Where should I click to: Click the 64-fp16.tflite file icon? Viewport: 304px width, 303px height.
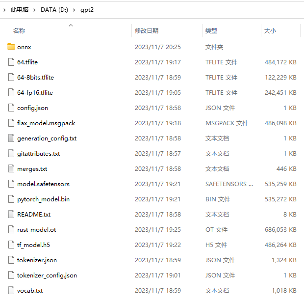coord(11,92)
